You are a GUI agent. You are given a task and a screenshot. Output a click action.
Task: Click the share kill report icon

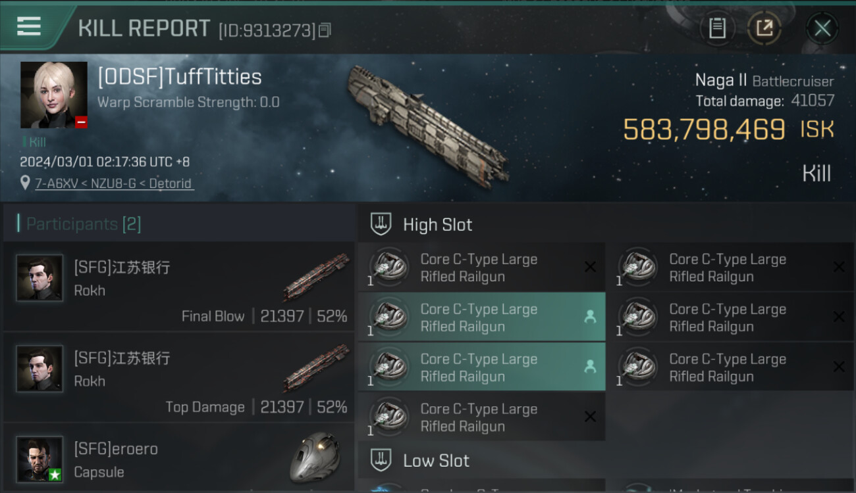click(764, 28)
